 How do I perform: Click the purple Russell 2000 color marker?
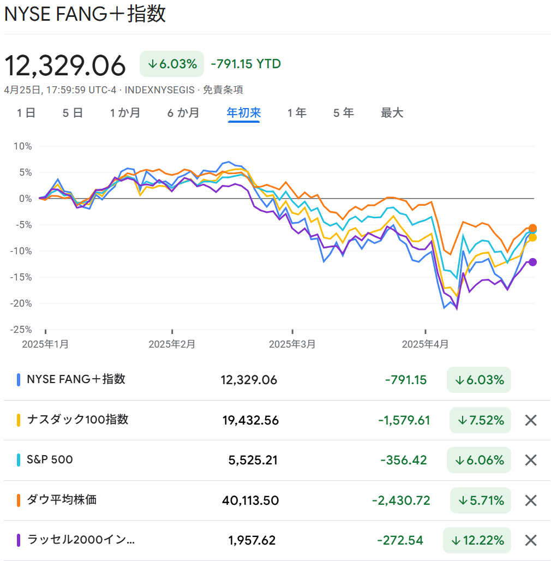pos(19,541)
